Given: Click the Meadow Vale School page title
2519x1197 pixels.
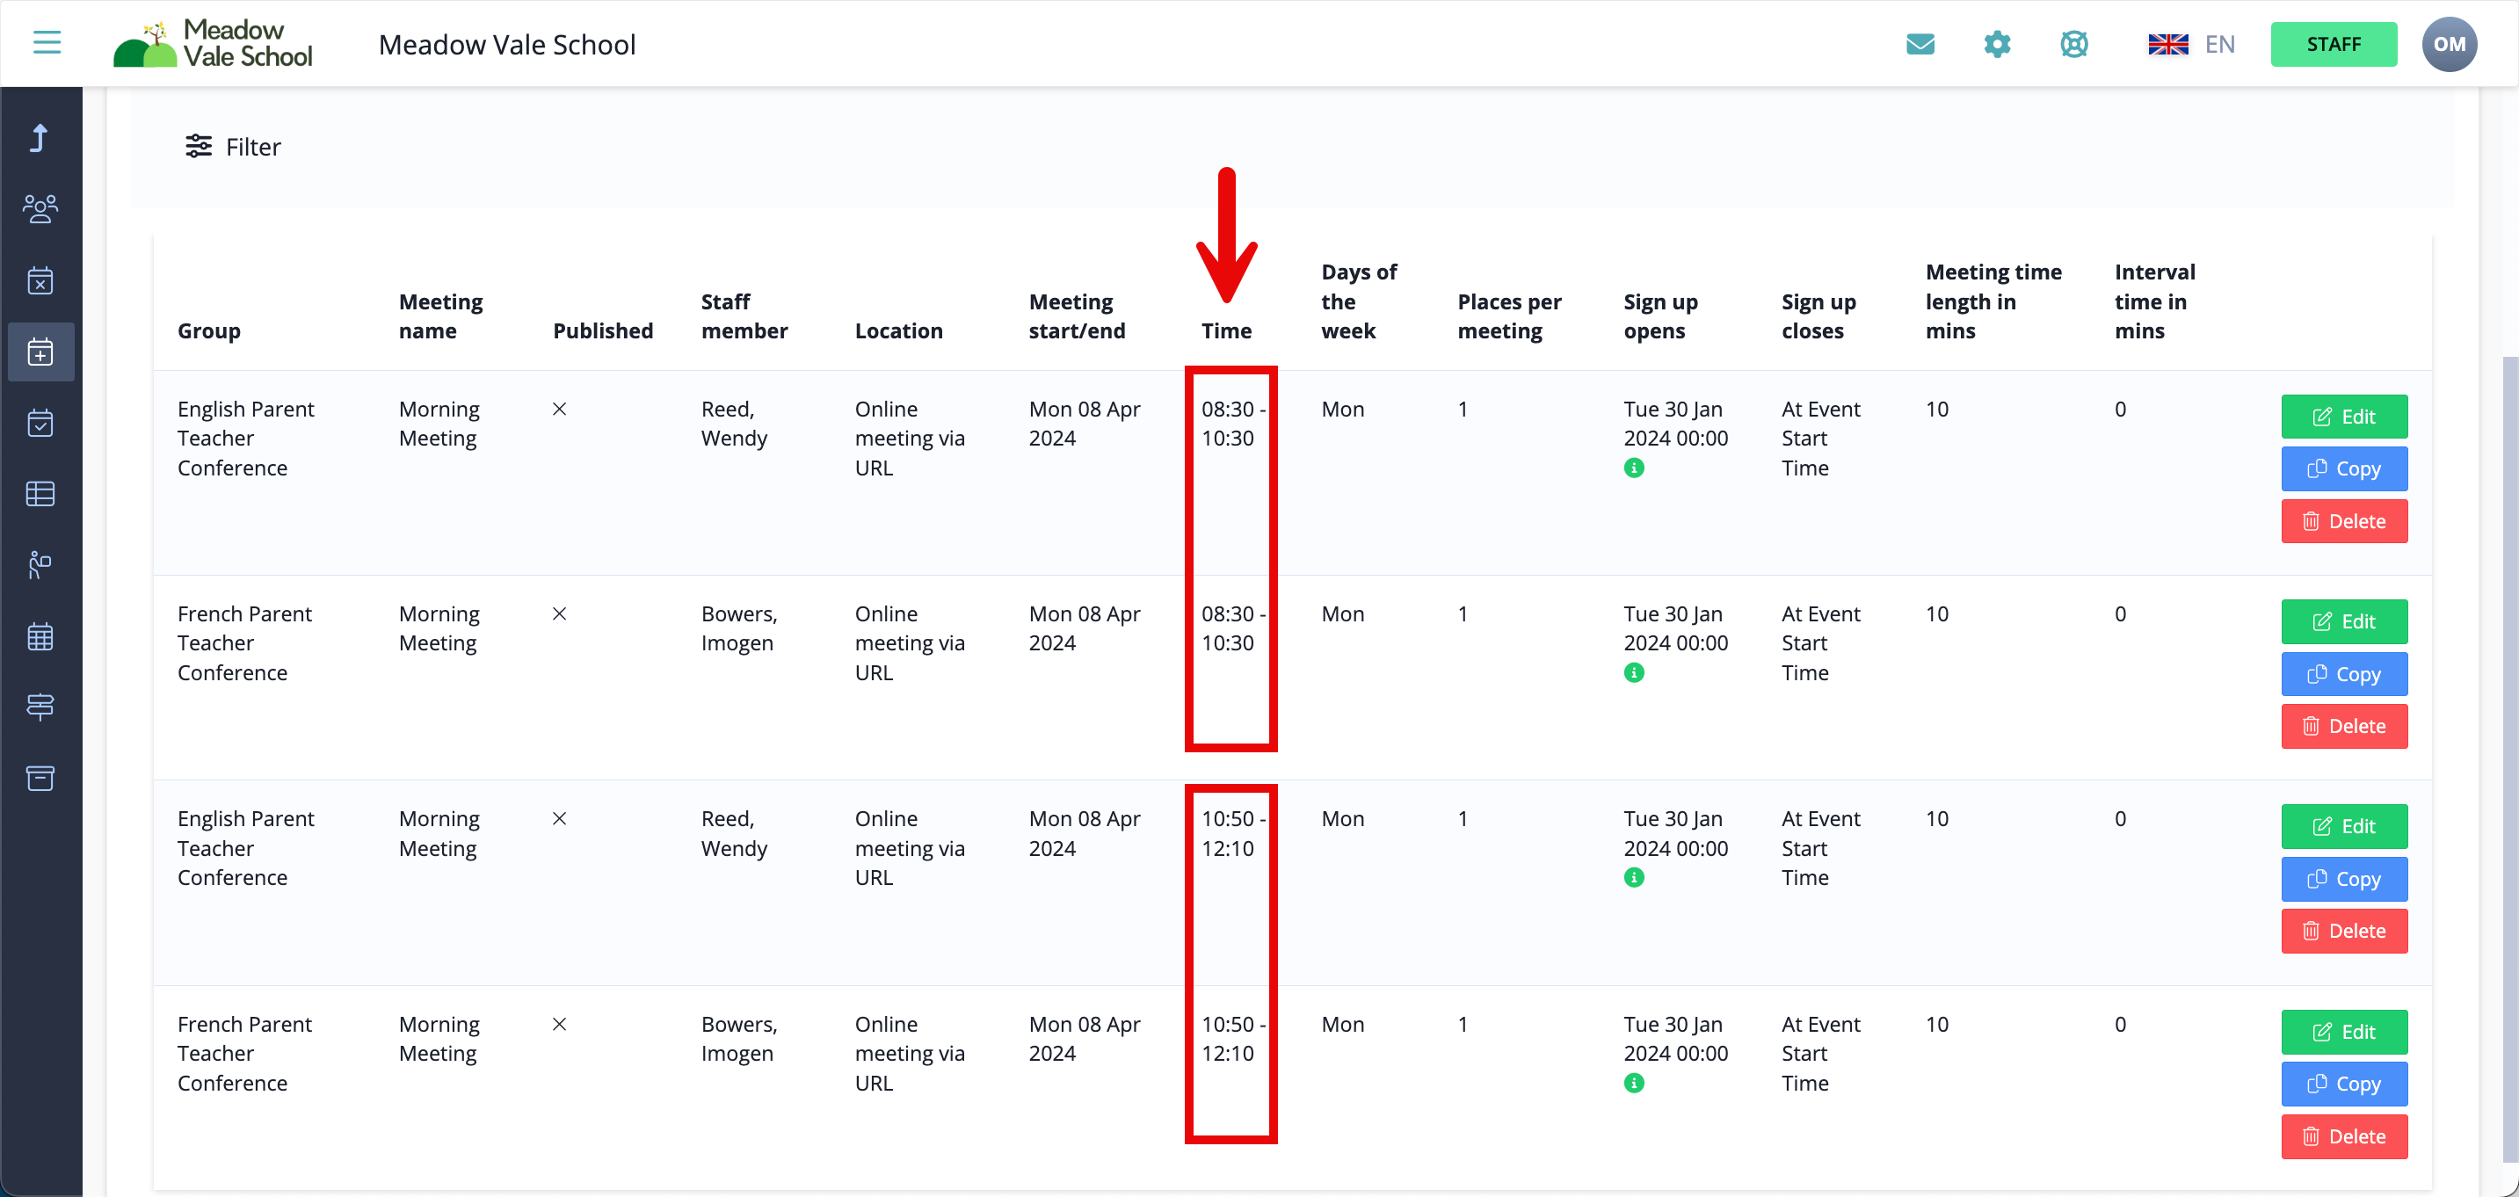Looking at the screenshot, I should pos(506,44).
